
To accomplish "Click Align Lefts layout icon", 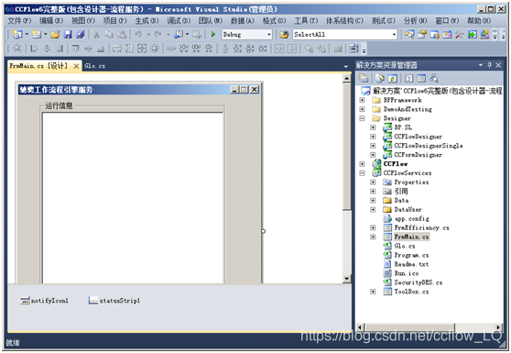I will pyautogui.click(x=34, y=49).
